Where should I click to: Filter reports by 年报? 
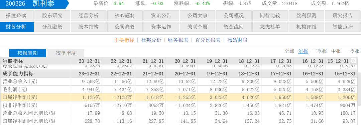click(303, 51)
